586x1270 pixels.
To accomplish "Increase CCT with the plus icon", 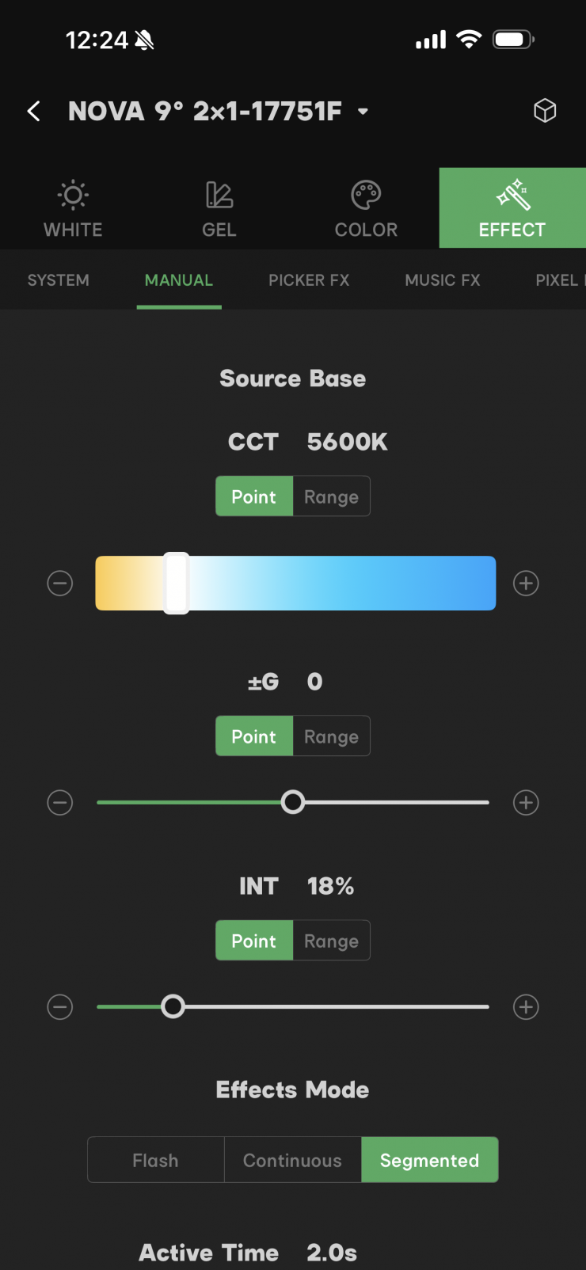I will [526, 584].
